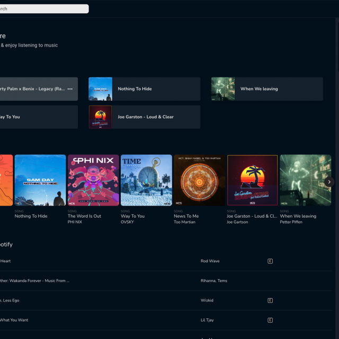Screen dimensions: 339x339
Task: Click the Rod Wave artist in the list
Action: coord(210,261)
